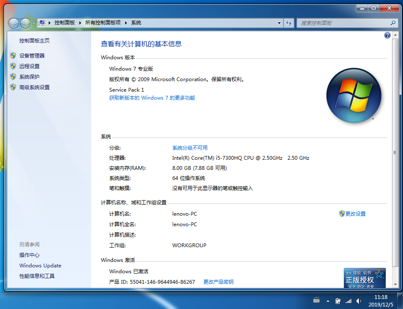The image size is (403, 309).
Task: Expand the address bar history dropdown arrow
Action: coord(279,23)
